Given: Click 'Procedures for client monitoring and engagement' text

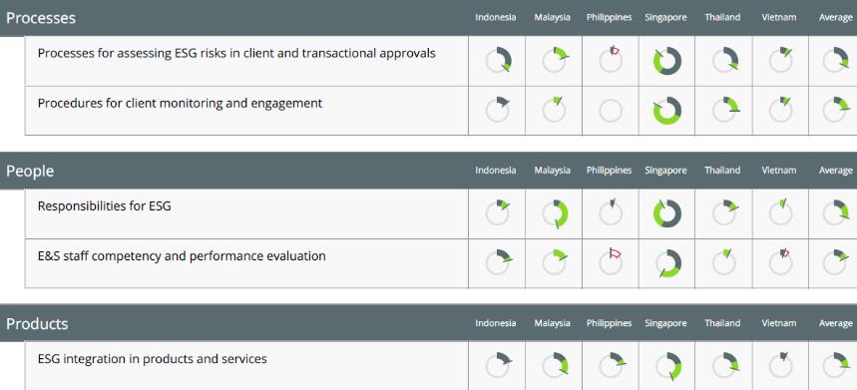Looking at the screenshot, I should pyautogui.click(x=180, y=104).
